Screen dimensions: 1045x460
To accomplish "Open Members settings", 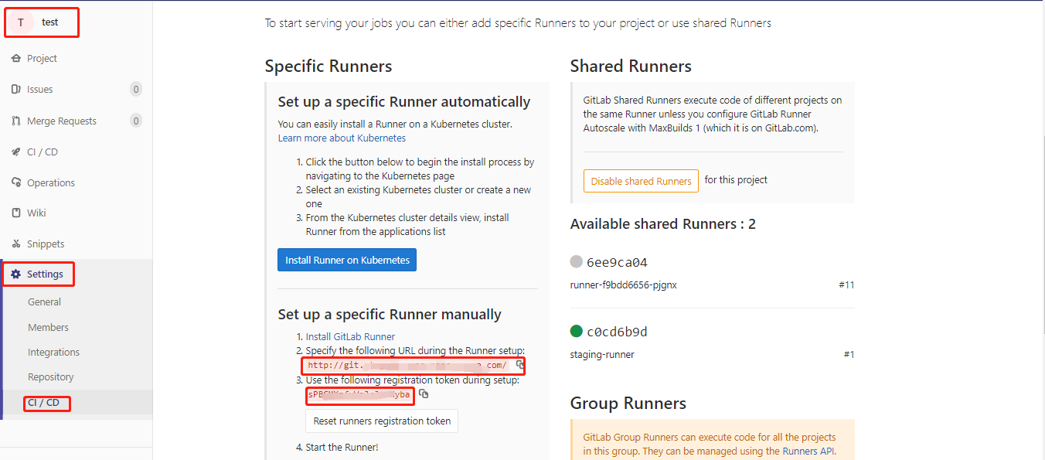I will 48,328.
